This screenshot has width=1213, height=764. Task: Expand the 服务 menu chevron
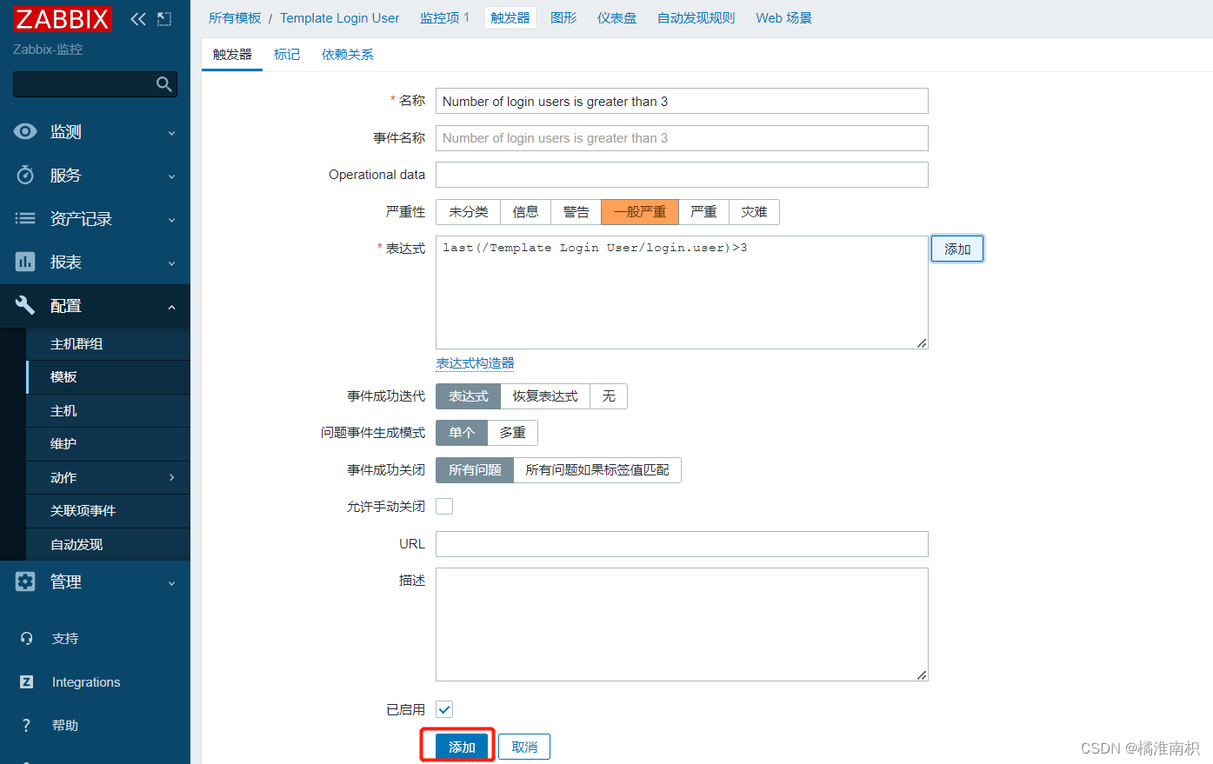click(171, 176)
